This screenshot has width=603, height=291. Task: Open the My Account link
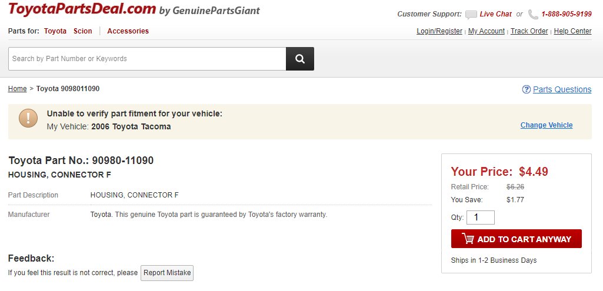coord(486,31)
